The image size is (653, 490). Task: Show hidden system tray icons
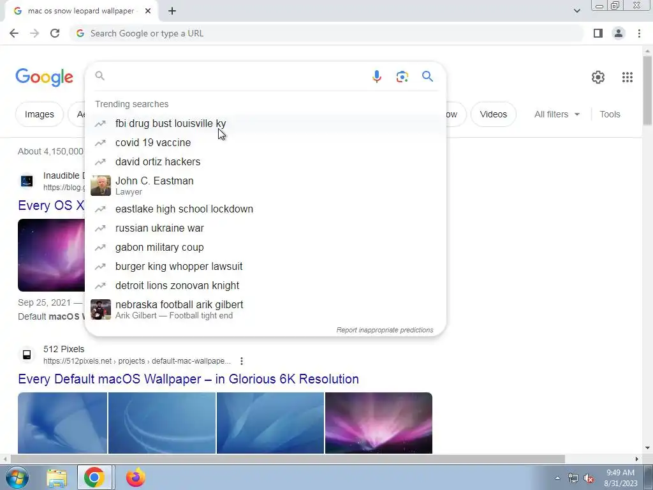(x=557, y=478)
